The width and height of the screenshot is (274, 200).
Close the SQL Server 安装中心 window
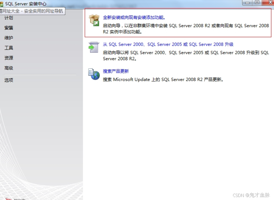point(269,3)
